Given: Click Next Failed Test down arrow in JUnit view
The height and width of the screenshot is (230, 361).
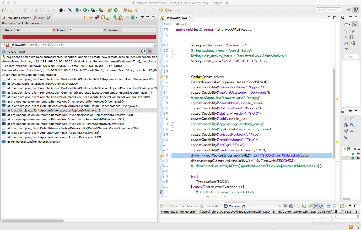Looking at the screenshot, I should [x=85, y=18].
